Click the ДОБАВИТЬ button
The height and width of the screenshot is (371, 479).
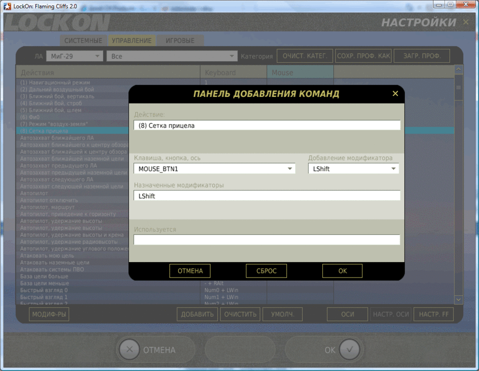pos(198,315)
